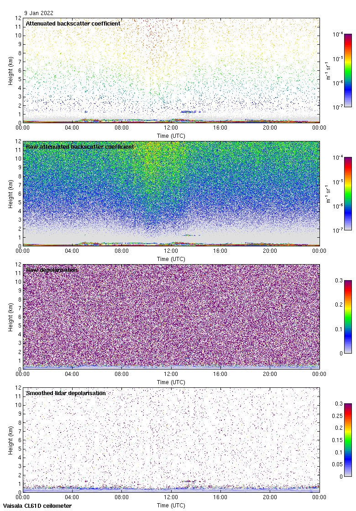Click "Height (km)" axis label of the Attenuated backscatter plot

11,71
